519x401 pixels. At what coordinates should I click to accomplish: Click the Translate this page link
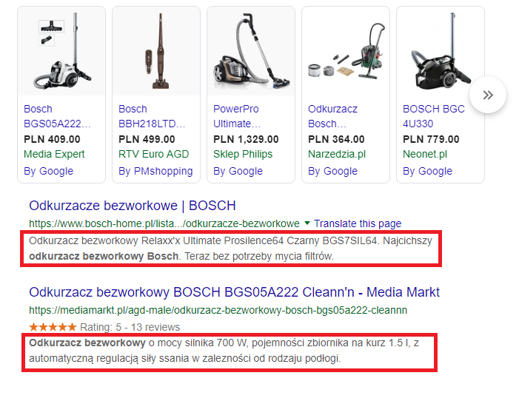tap(358, 223)
